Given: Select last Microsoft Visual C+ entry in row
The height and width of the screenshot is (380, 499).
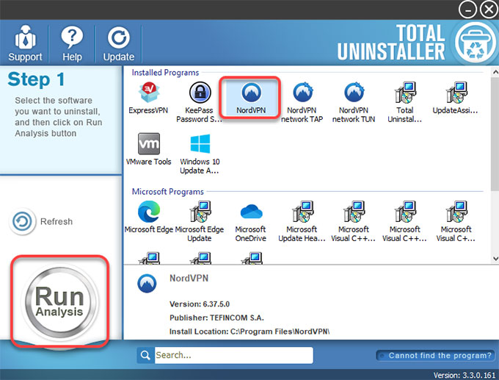Looking at the screenshot, I should tap(456, 221).
